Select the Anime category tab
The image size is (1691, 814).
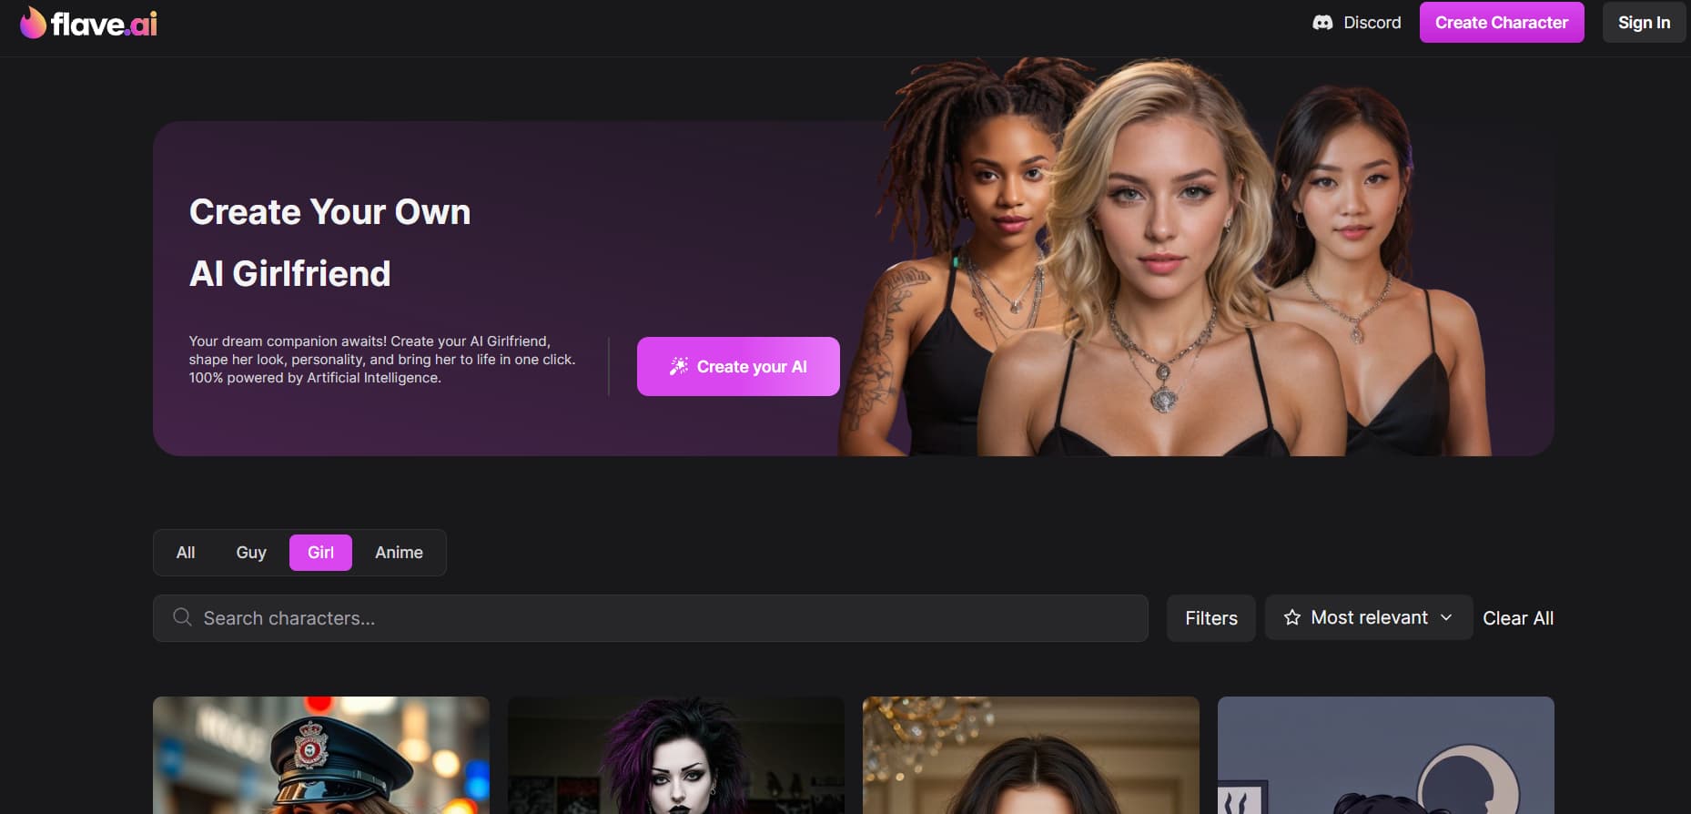coord(399,553)
